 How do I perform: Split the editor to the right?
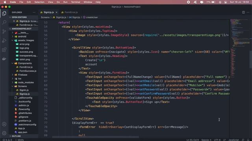click(x=243, y=12)
